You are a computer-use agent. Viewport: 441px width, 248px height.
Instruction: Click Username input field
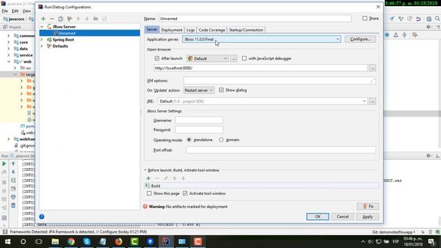(199, 121)
